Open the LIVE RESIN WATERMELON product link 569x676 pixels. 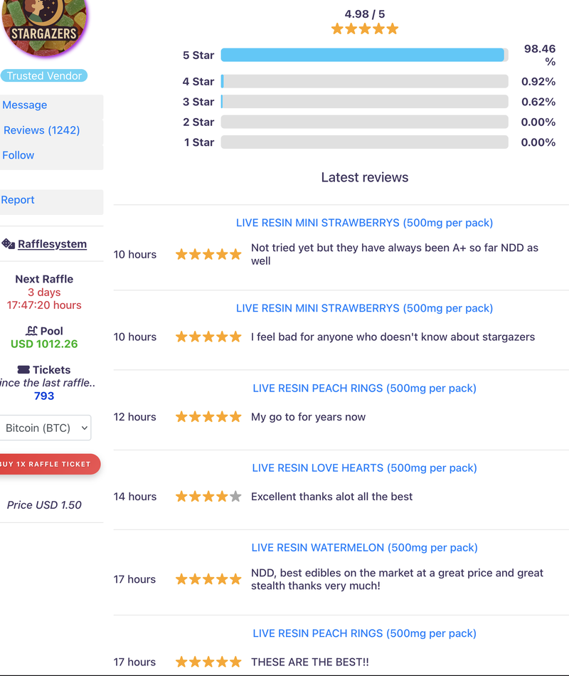pyautogui.click(x=364, y=548)
